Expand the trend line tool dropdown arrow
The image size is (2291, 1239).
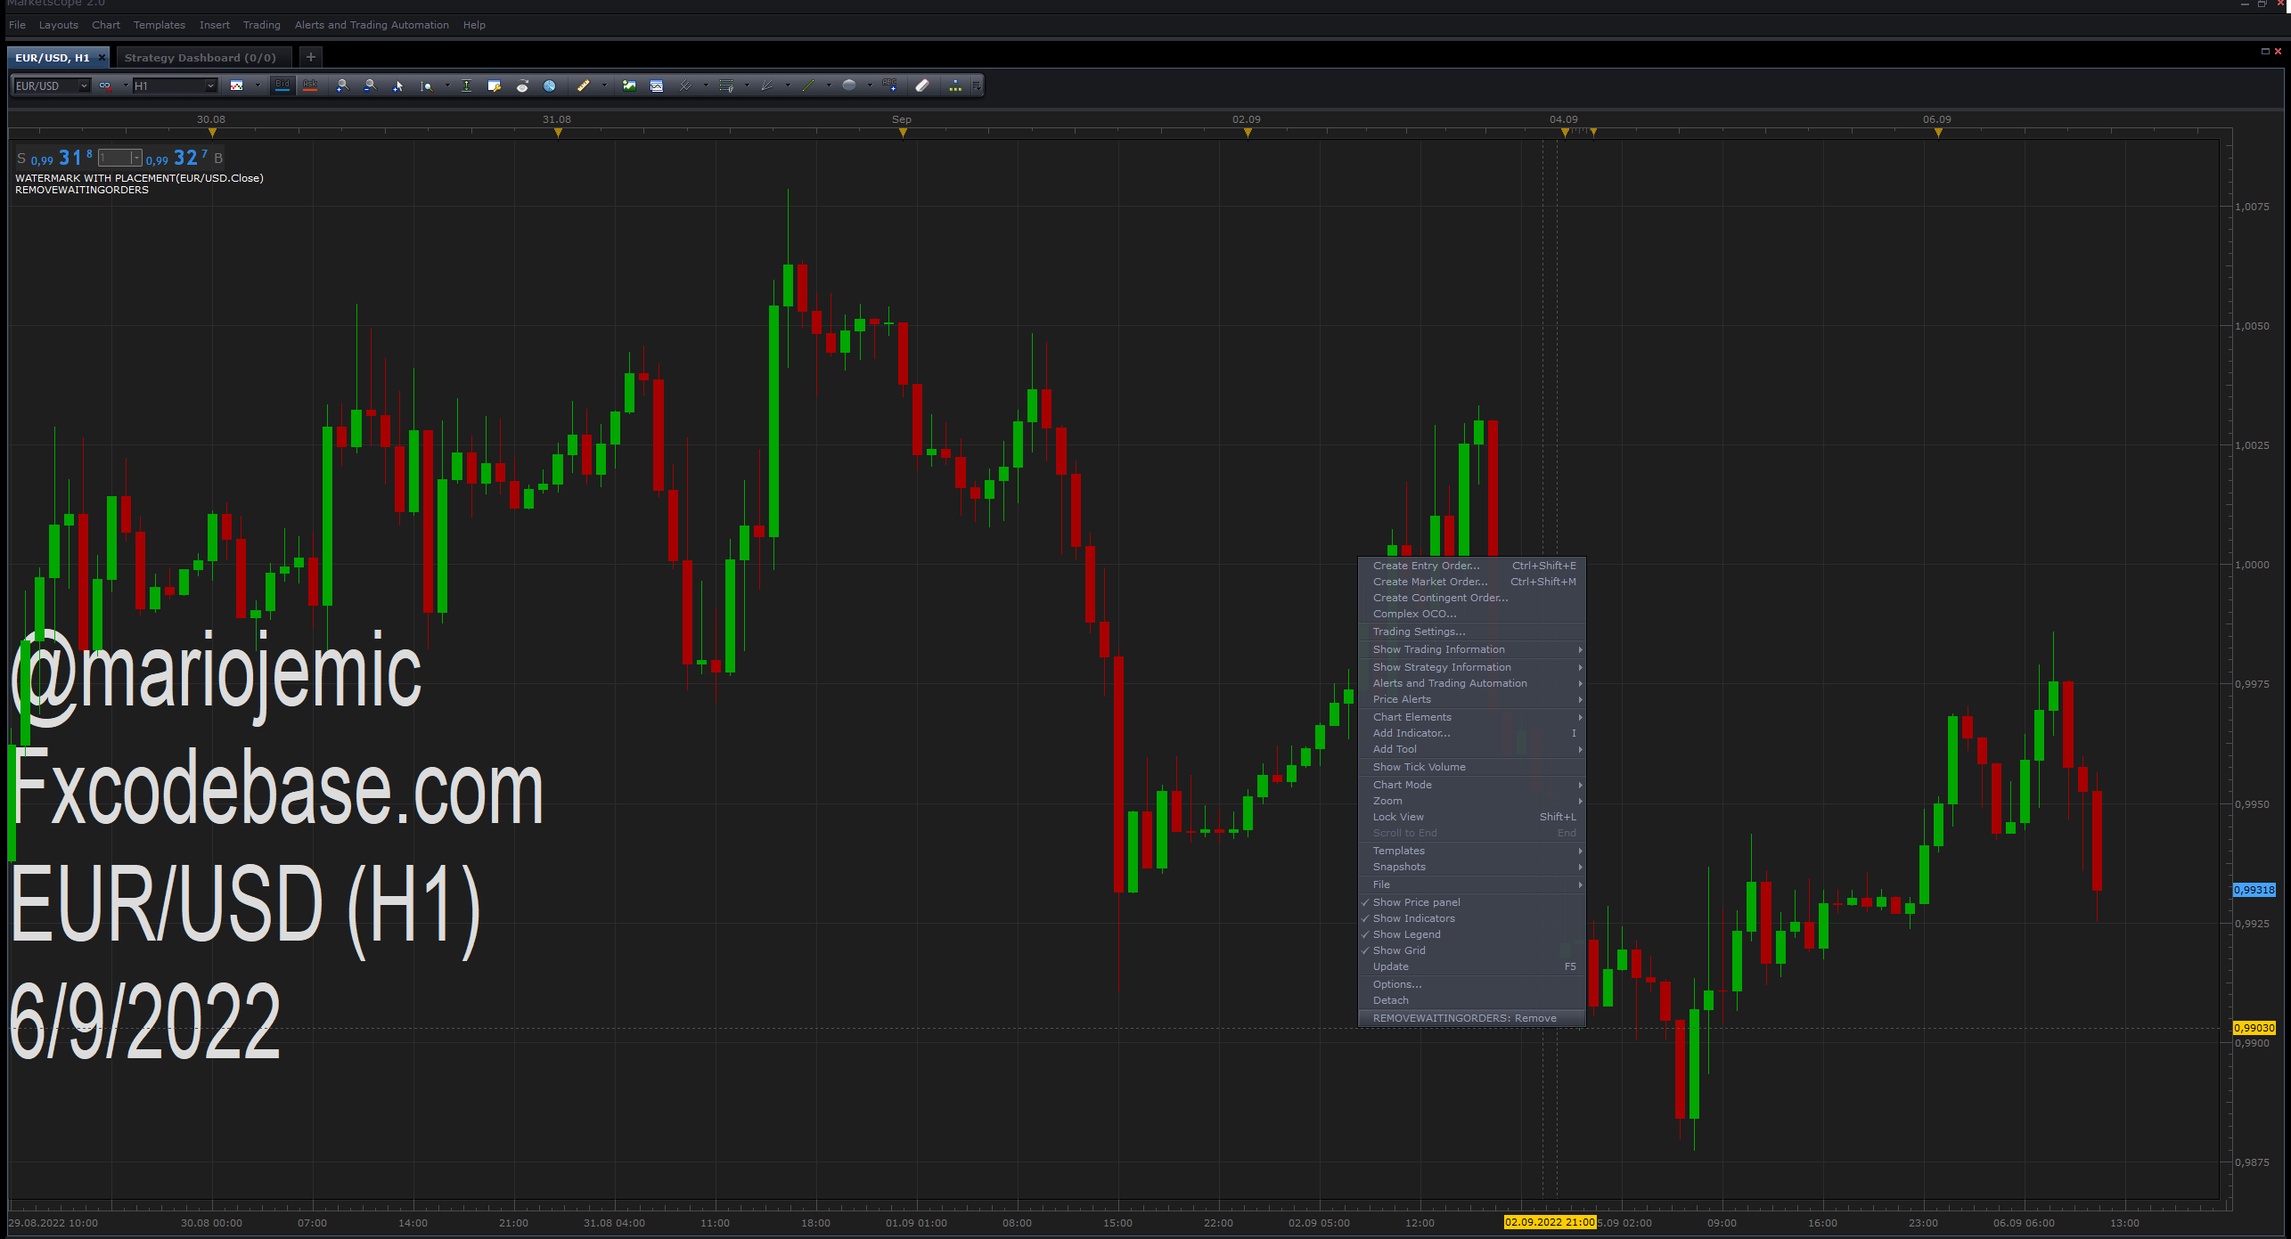point(829,86)
